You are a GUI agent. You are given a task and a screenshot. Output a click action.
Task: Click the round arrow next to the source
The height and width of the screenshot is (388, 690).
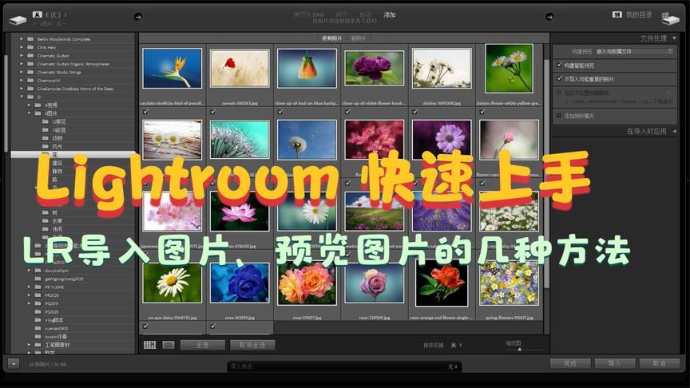click(137, 17)
